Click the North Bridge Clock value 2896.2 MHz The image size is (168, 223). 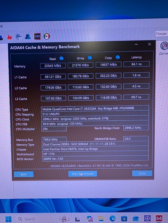(136, 128)
